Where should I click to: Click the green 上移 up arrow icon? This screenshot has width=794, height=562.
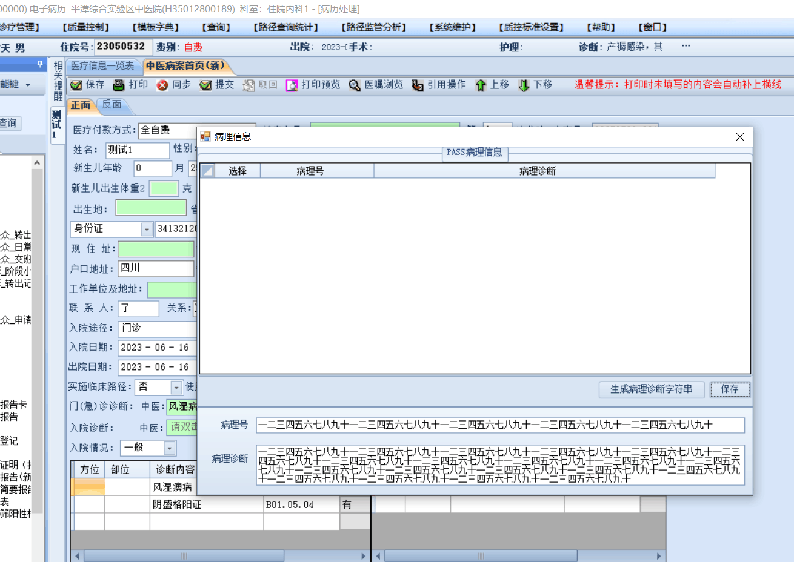tap(481, 85)
